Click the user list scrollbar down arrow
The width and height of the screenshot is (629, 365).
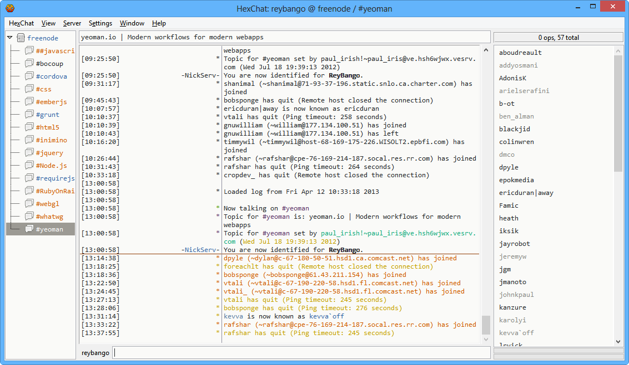(x=618, y=341)
